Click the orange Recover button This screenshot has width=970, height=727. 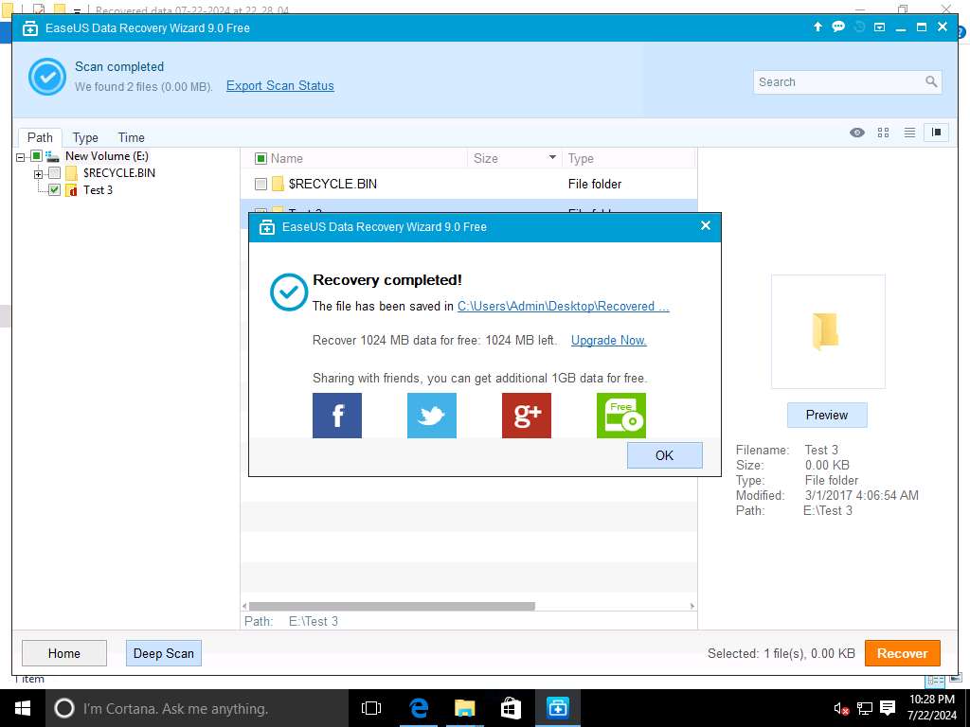tap(902, 653)
